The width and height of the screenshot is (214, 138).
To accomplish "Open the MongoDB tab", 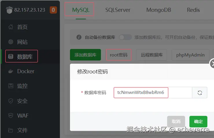I will coord(158,10).
